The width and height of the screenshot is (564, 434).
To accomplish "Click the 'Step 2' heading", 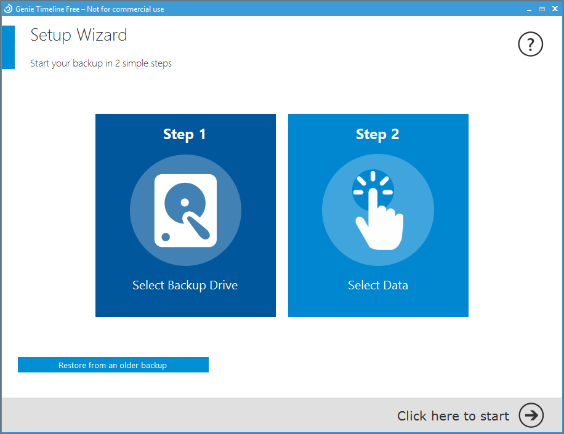I will coord(377,134).
